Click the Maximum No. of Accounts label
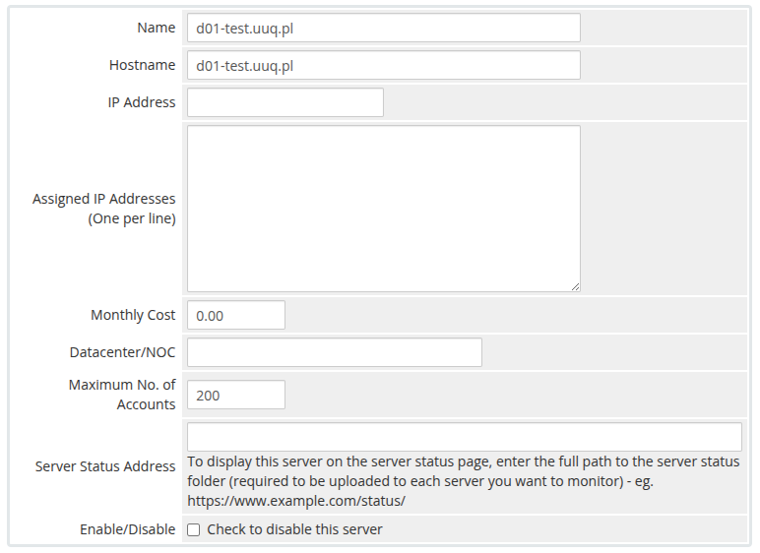Image resolution: width=760 pixels, height=553 pixels. tap(122, 395)
